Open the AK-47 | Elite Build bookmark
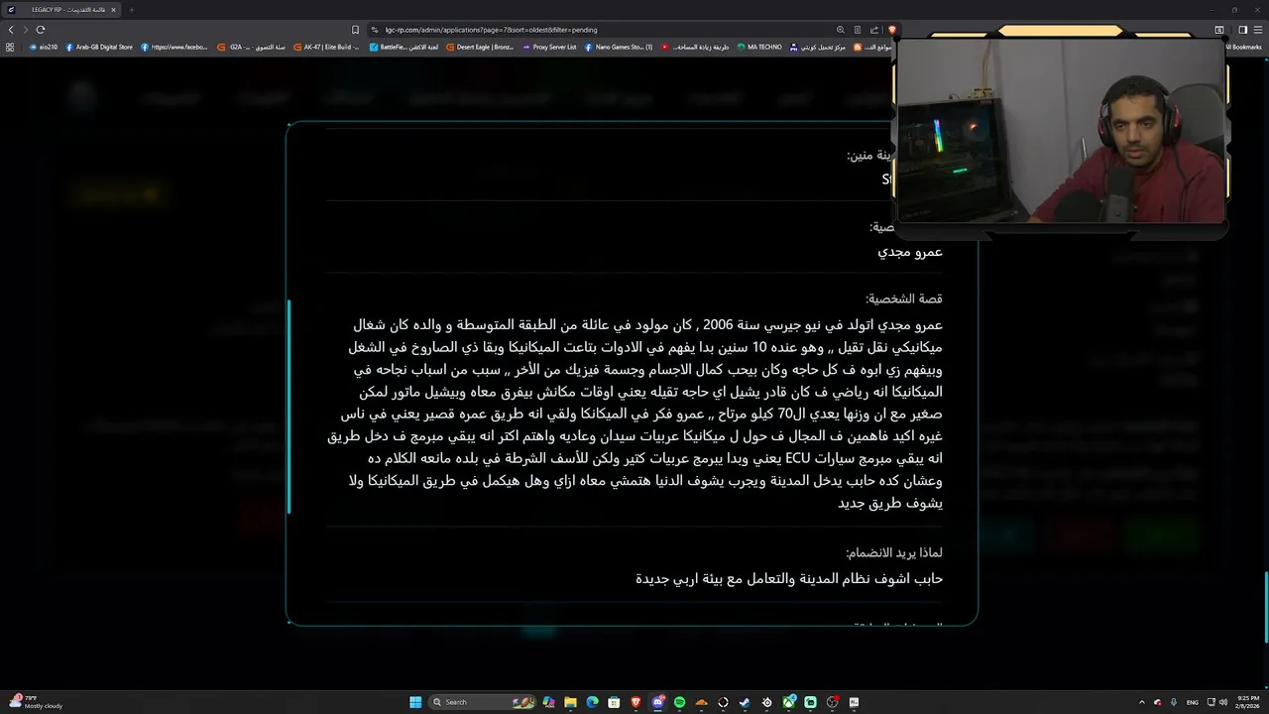Image resolution: width=1269 pixels, height=714 pixels. 327,47
